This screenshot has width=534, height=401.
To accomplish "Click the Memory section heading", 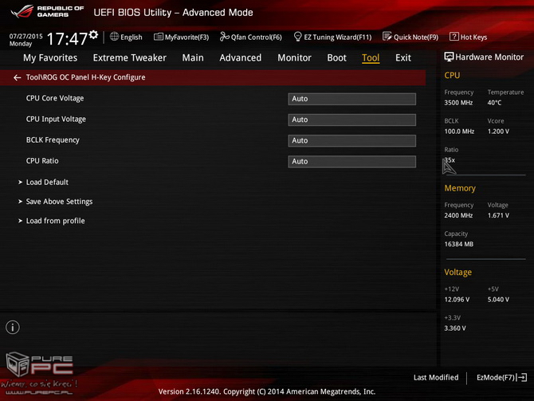I will point(460,188).
